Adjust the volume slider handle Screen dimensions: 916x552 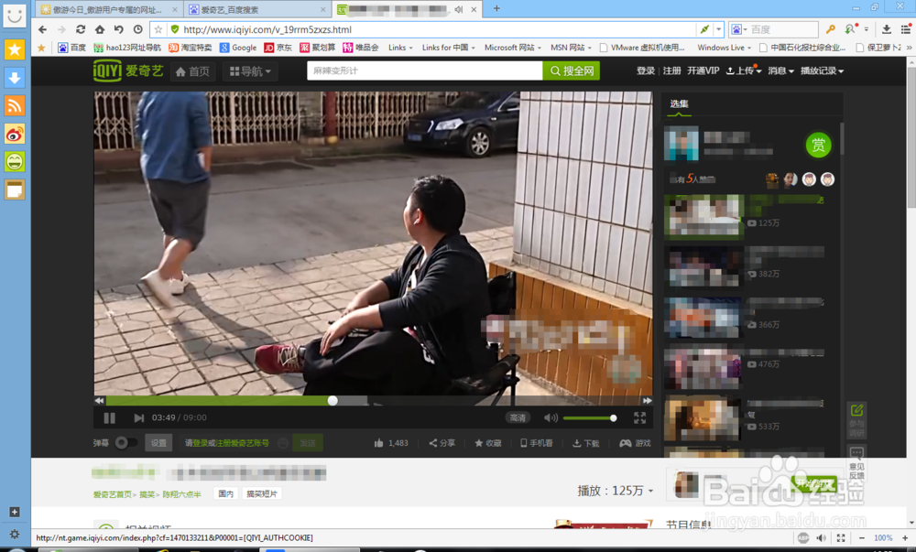(613, 417)
